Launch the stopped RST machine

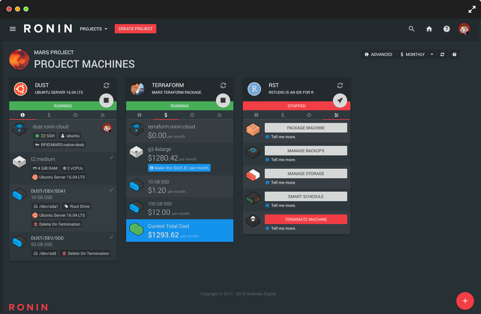(x=340, y=100)
